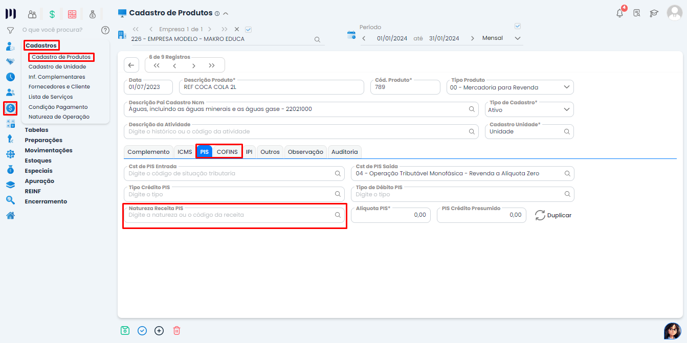Open the Tipo Produto dropdown
This screenshot has height=343, width=687.
566,87
